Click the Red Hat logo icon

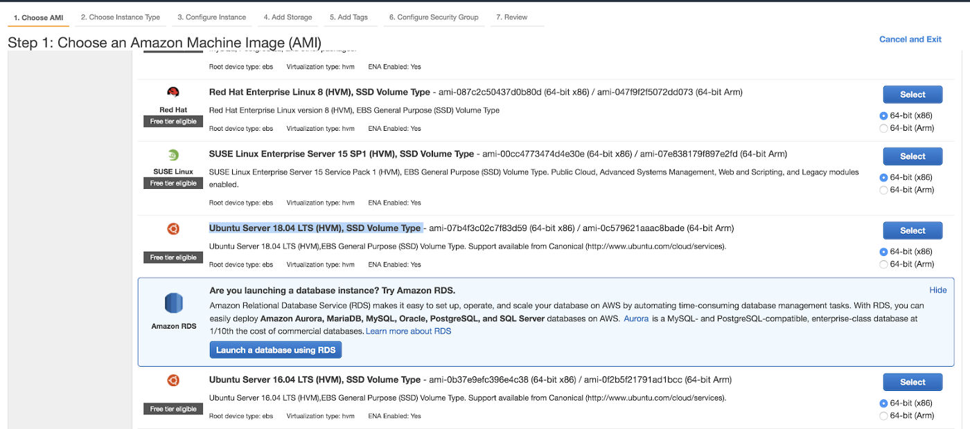coord(173,92)
